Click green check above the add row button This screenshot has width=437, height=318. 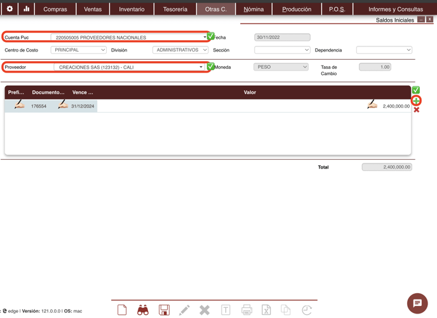pos(416,90)
